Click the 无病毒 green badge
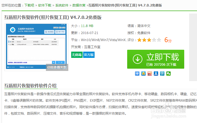Image resolution: width=197 pixels, height=123 pixels. click(x=77, y=55)
